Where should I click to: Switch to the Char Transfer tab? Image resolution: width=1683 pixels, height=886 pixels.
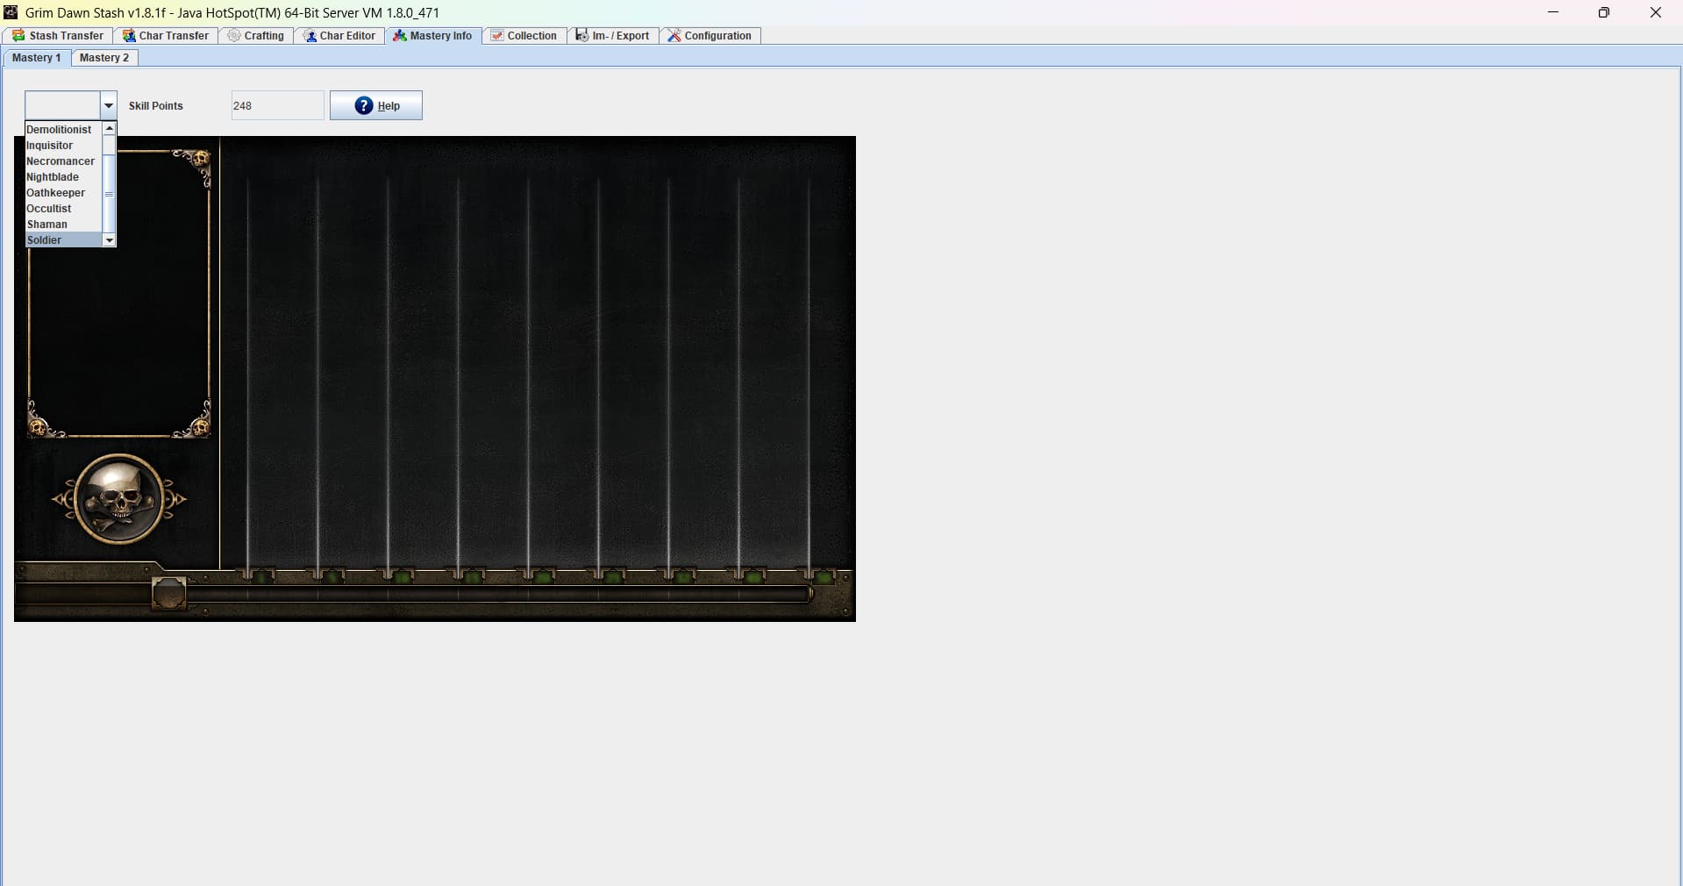pos(166,36)
